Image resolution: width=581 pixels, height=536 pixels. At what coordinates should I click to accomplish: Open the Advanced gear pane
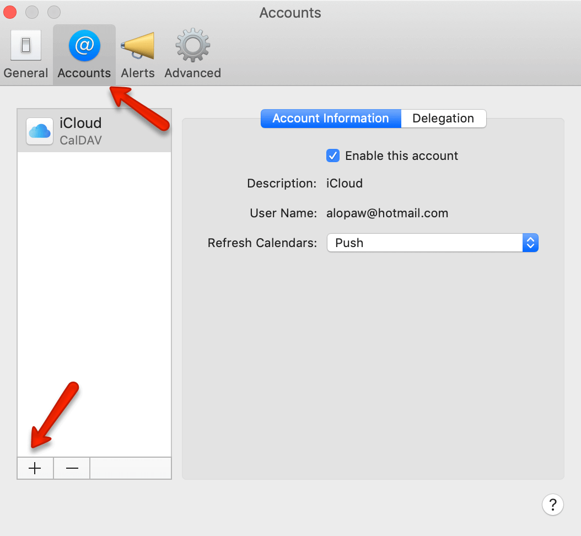(193, 54)
